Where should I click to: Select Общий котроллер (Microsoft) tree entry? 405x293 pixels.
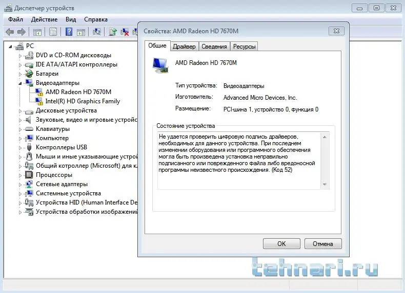tap(87, 166)
